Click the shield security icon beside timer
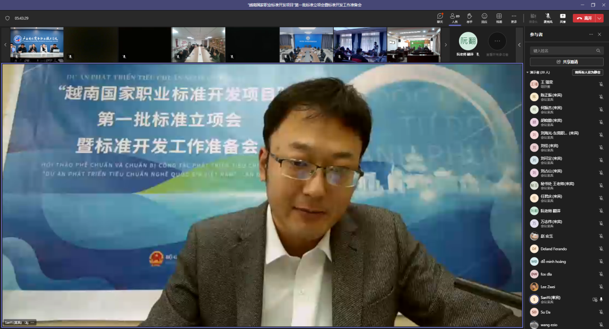The height and width of the screenshot is (329, 609). pos(7,18)
